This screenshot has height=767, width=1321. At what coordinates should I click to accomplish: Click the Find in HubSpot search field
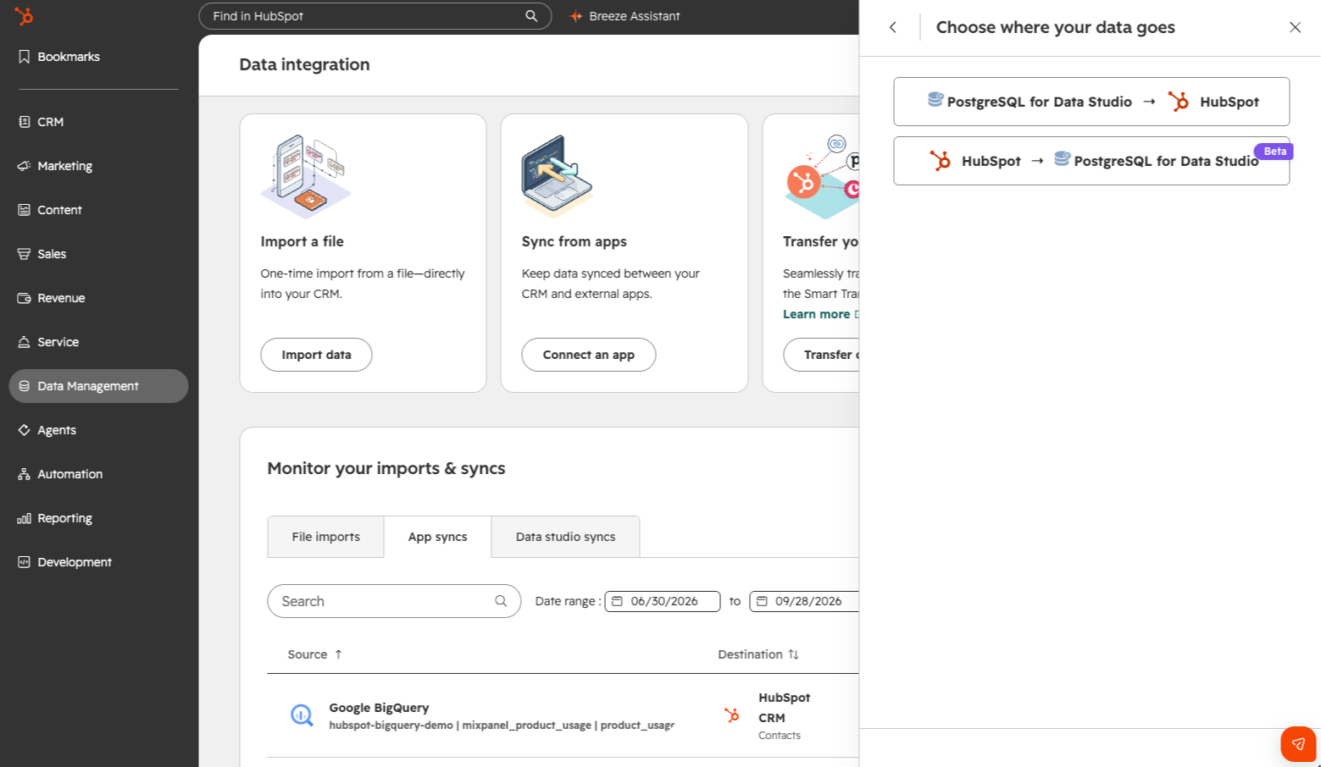pyautogui.click(x=375, y=16)
